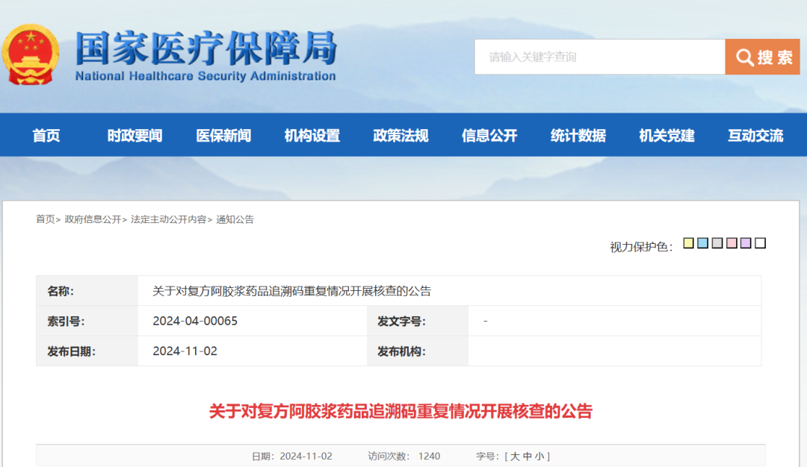Image resolution: width=807 pixels, height=467 pixels.
Task: Click the 发文字号 label cell
Action: pos(418,321)
